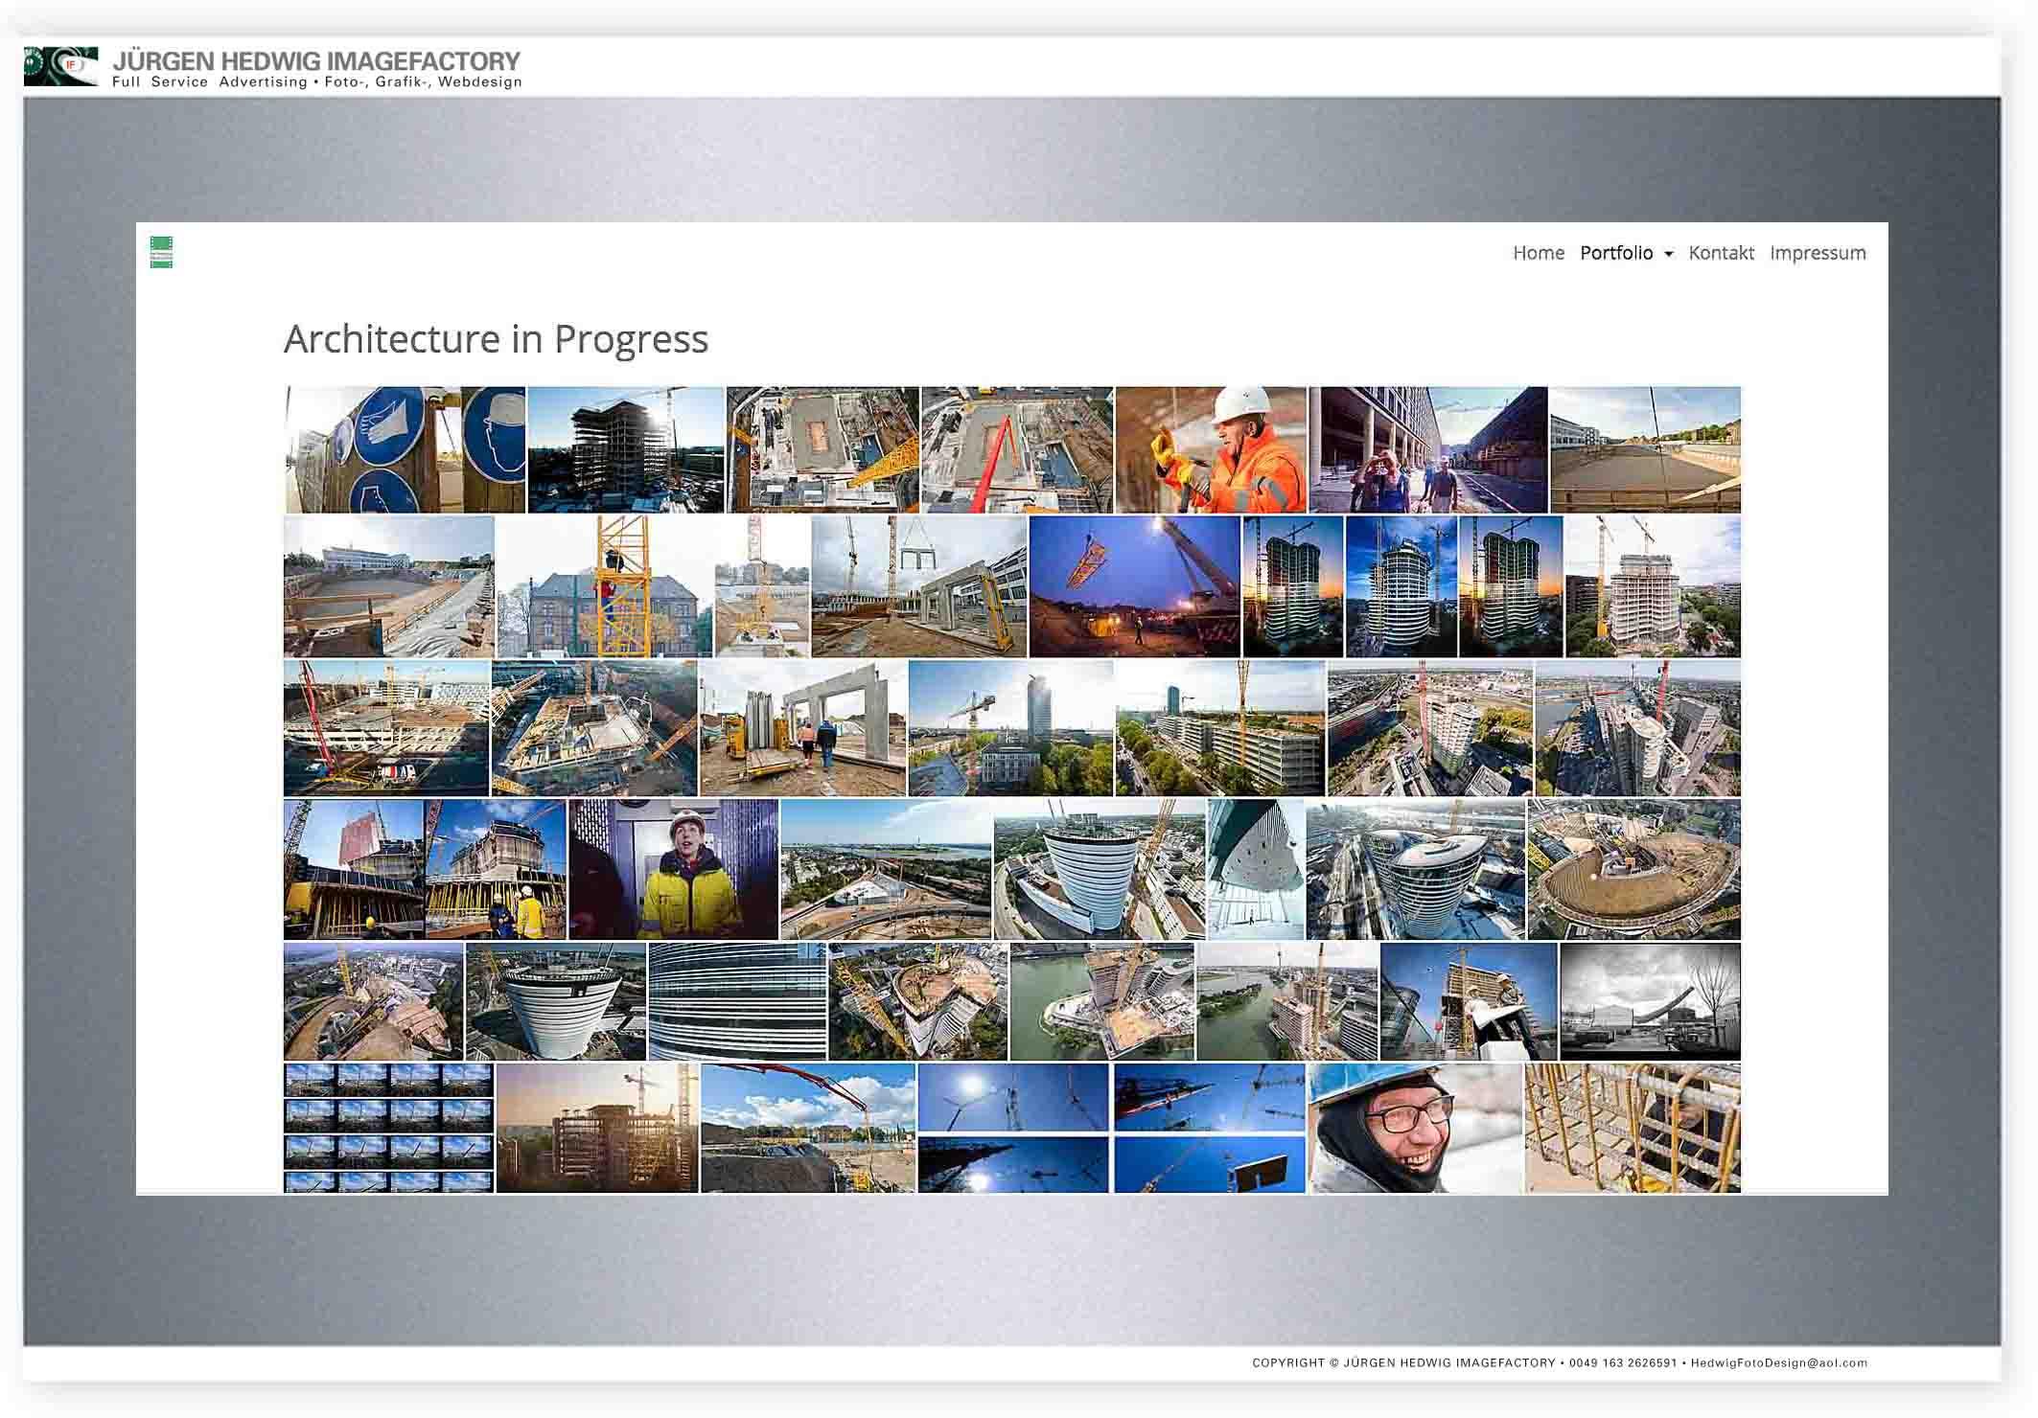Open the Kontakt page
Screen dimensions: 2038x1418
pos(1721,253)
